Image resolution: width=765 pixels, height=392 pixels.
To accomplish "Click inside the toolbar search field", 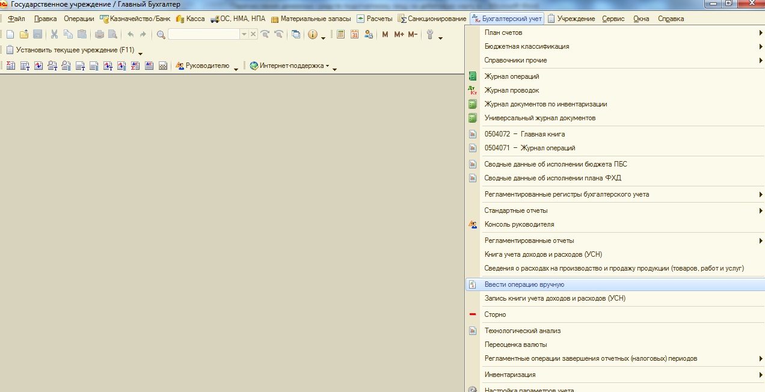I will pos(203,34).
